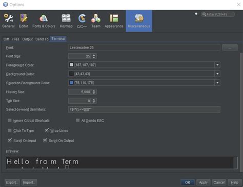Open the Keymap options category
Image resolution: width=243 pixels, height=187 pixels.
66,21
